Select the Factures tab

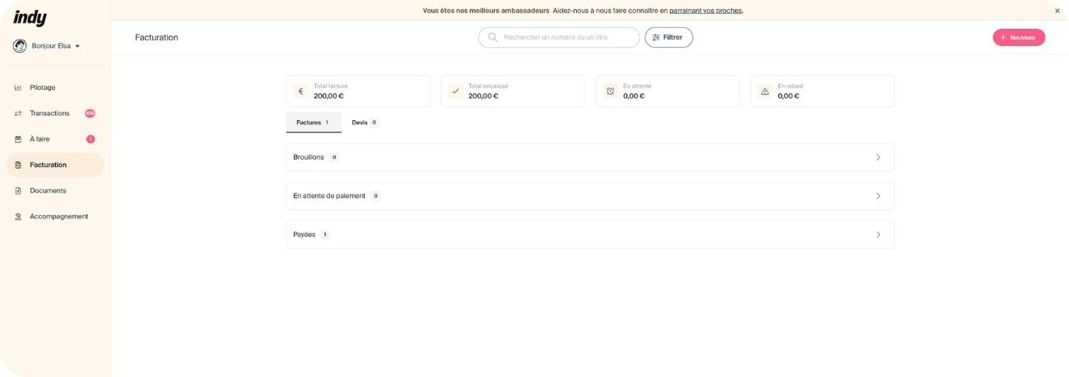click(x=312, y=123)
